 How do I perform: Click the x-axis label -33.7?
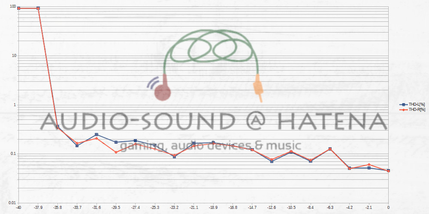point(77,208)
